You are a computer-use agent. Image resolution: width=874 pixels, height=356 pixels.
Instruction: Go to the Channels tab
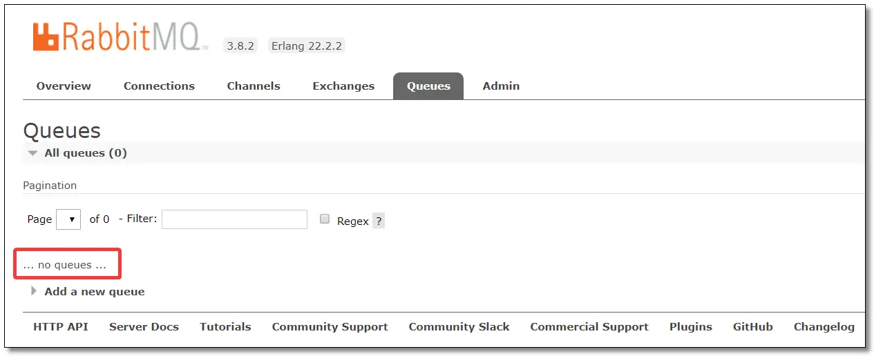click(254, 86)
